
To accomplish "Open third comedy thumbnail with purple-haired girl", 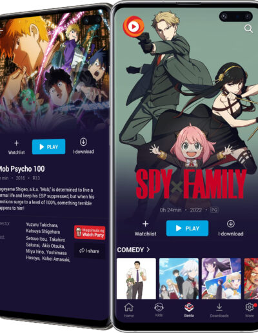I will click(x=221, y=279).
